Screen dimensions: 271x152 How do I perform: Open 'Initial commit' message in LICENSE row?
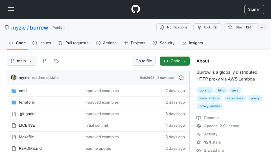pos(96,126)
